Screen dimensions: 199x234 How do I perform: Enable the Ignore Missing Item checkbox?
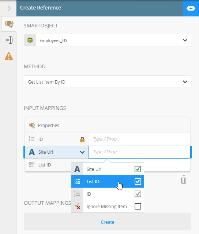coord(138,206)
